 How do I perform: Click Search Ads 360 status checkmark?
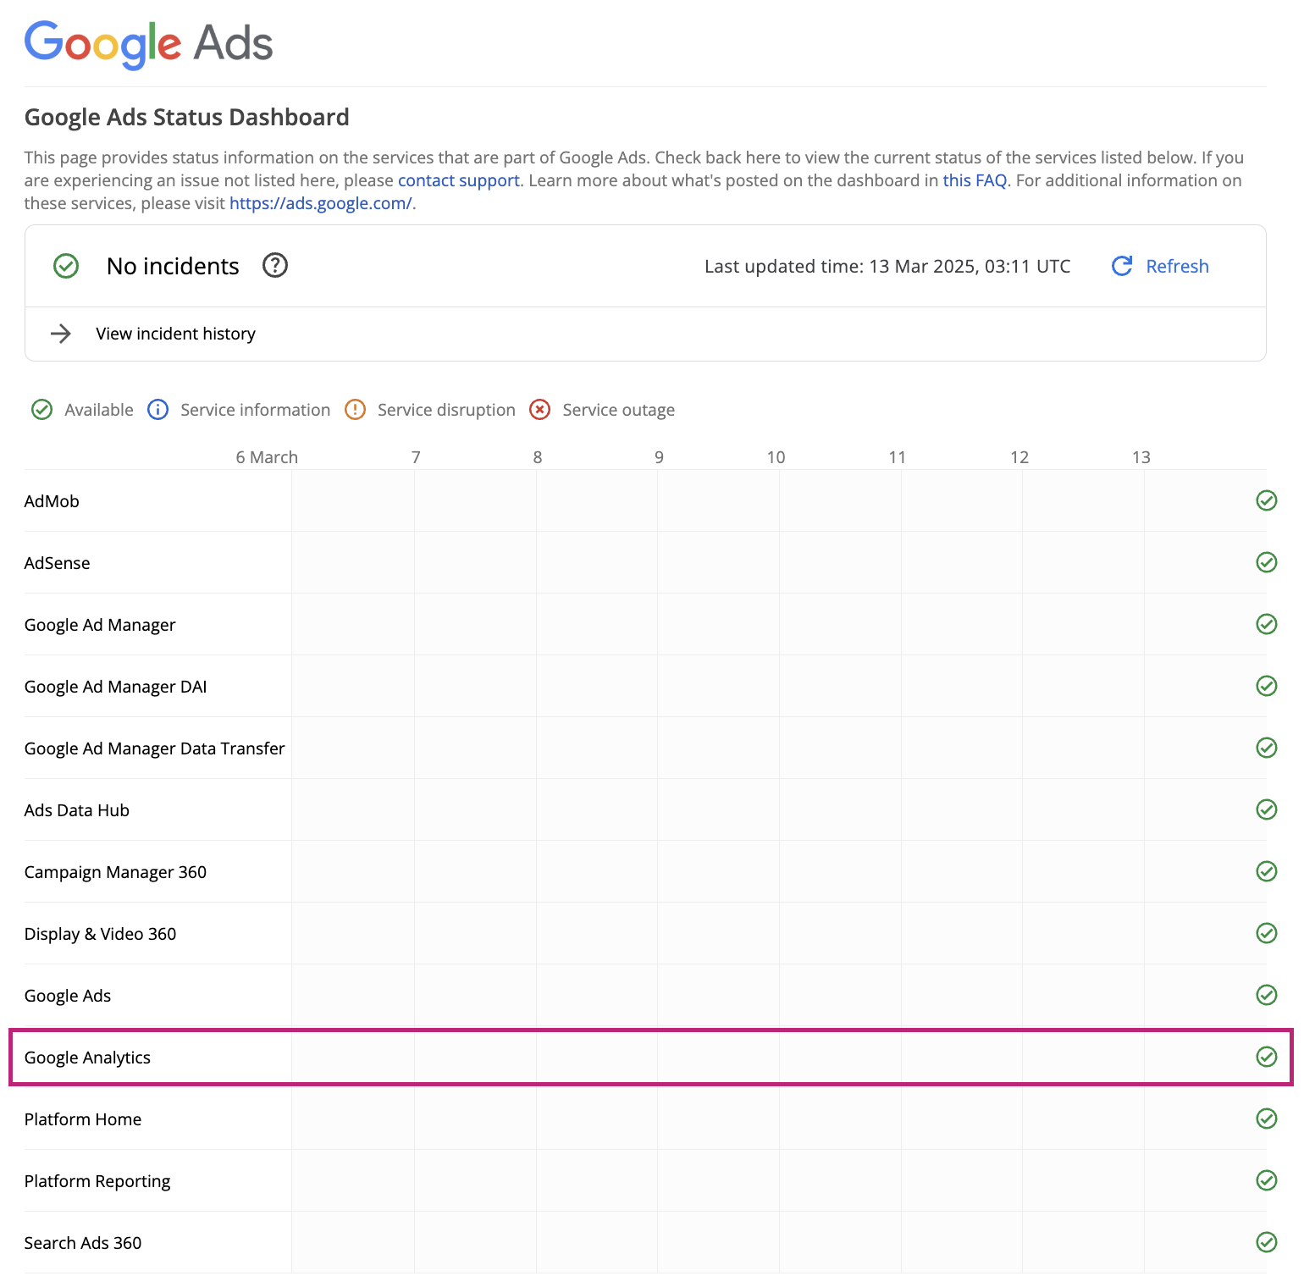pyautogui.click(x=1266, y=1242)
